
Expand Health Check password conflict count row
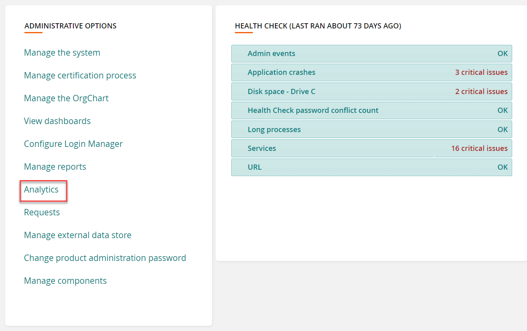372,110
